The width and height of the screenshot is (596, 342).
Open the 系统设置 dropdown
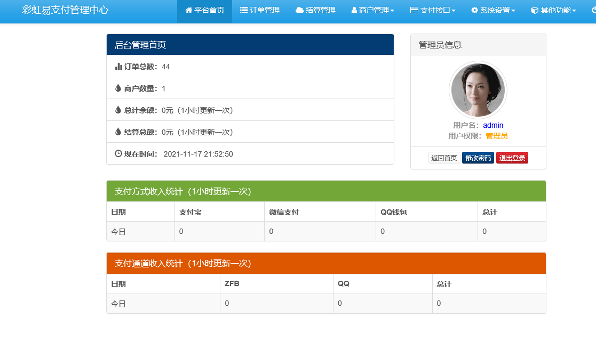[x=494, y=11]
